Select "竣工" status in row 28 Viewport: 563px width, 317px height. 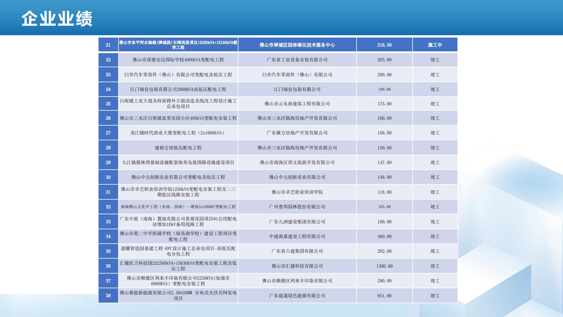tap(435, 148)
